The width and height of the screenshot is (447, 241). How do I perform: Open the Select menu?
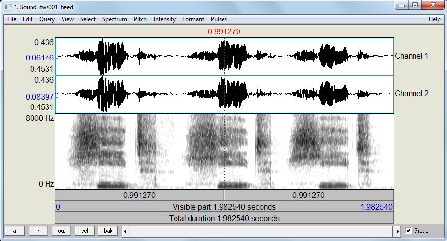point(88,19)
